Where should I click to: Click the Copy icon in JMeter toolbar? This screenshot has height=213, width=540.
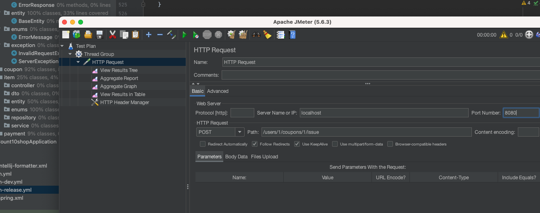click(124, 35)
